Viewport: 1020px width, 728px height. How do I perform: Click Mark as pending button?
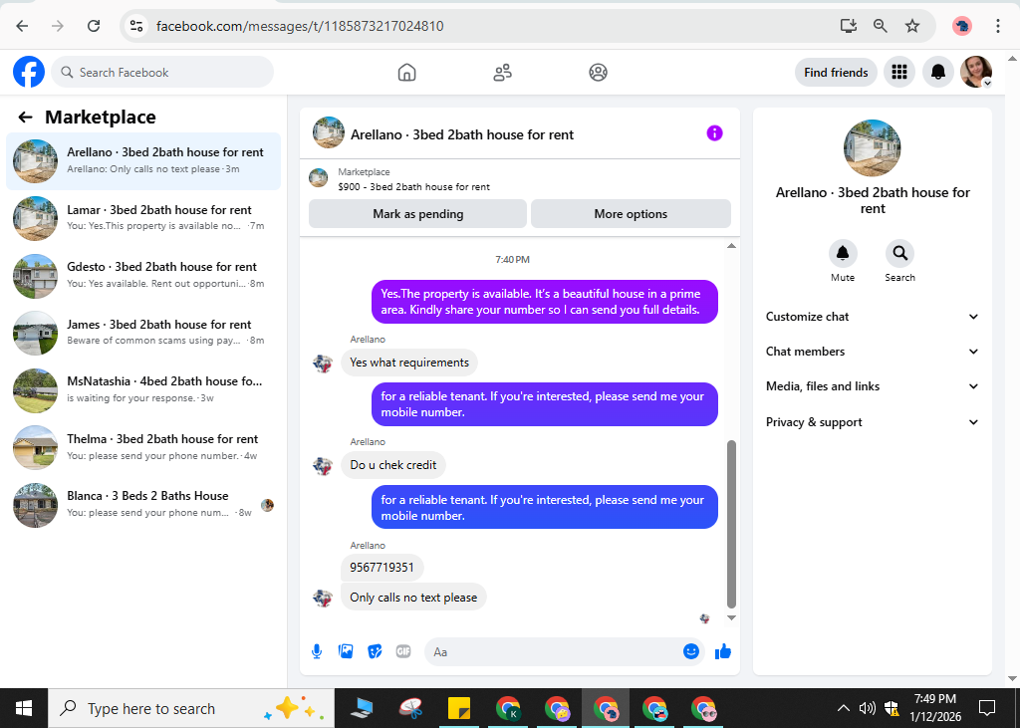coord(417,214)
